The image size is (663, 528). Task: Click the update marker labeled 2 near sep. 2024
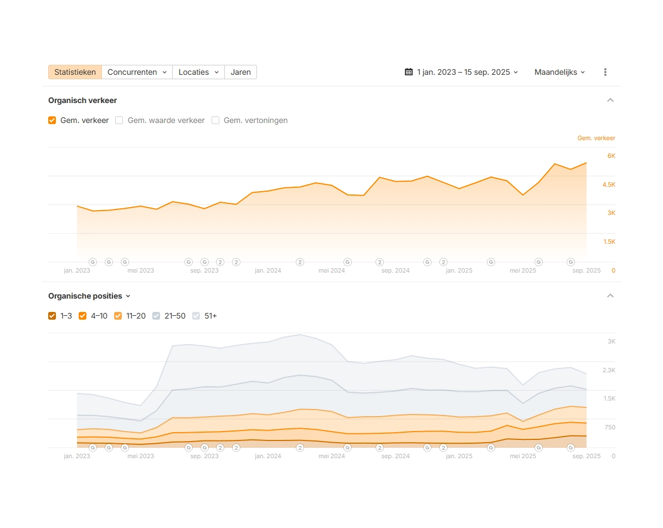coord(379,262)
